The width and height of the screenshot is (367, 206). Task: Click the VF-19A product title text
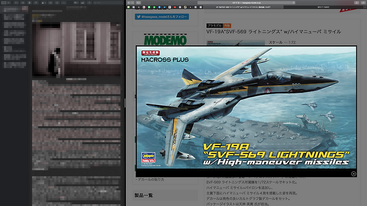(273, 32)
